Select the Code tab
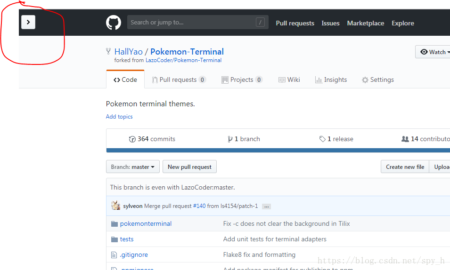Screen dimensions: 450x270 pyautogui.click(x=125, y=79)
